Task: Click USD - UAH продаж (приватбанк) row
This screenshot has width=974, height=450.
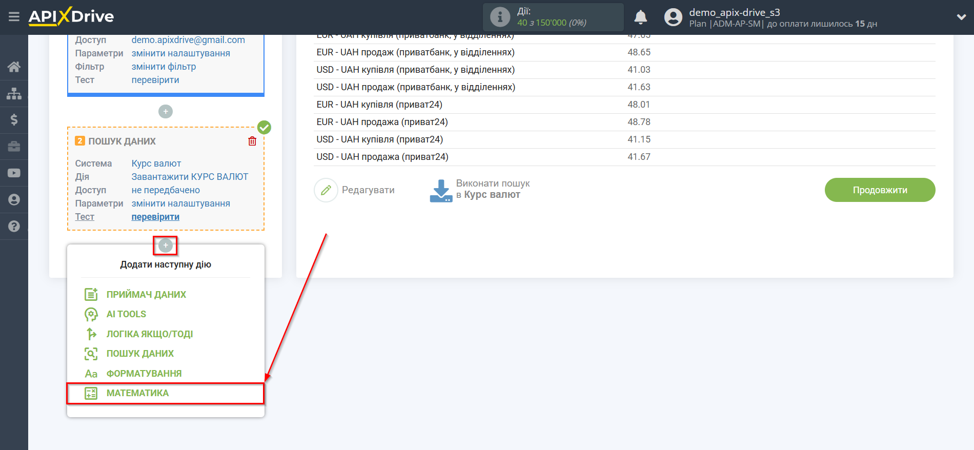Action: pos(624,87)
